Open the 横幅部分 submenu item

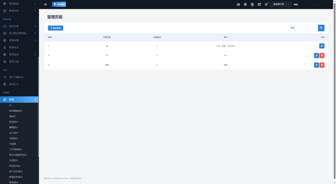(13, 128)
